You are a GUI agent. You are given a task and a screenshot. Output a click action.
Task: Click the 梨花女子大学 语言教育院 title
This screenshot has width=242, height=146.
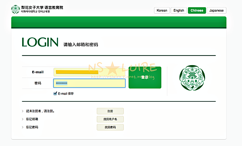[x=42, y=8]
